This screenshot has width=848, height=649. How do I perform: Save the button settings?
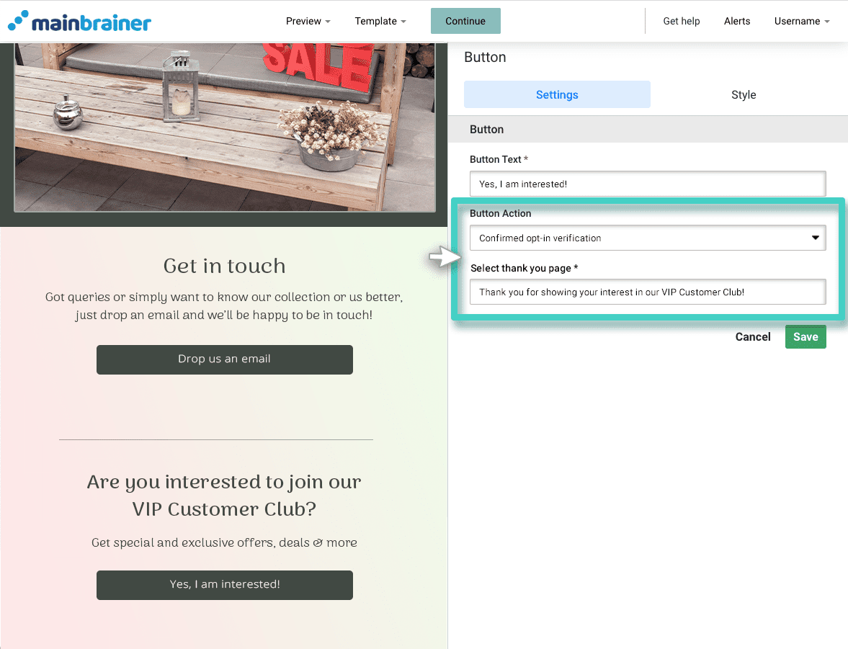(805, 337)
